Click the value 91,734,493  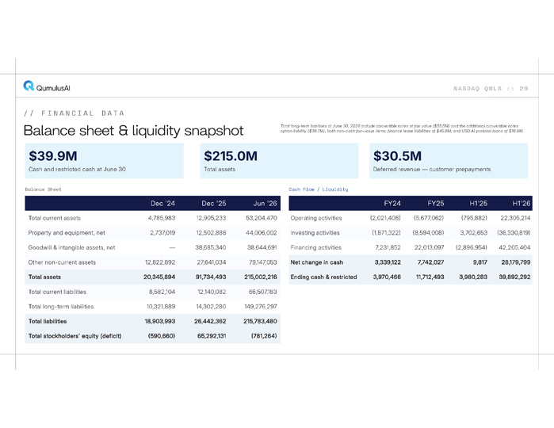(x=211, y=277)
